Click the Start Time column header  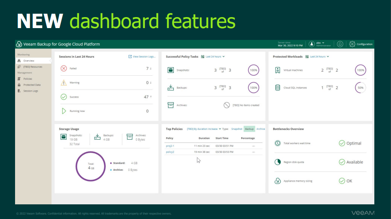coord(222,138)
